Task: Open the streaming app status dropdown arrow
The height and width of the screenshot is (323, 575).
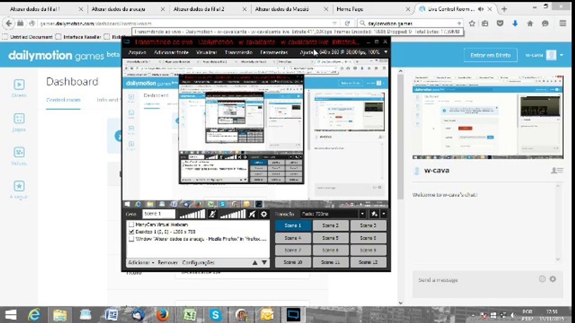Action: (x=385, y=52)
